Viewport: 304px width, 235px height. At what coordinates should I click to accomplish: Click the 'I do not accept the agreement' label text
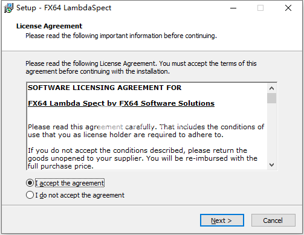[80, 195]
